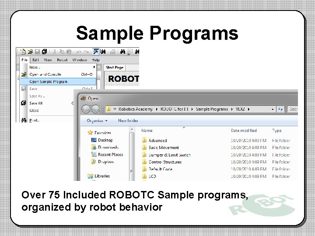The height and width of the screenshot is (236, 315).
Task: Click the Open File toolbar icon
Action: point(30,52)
